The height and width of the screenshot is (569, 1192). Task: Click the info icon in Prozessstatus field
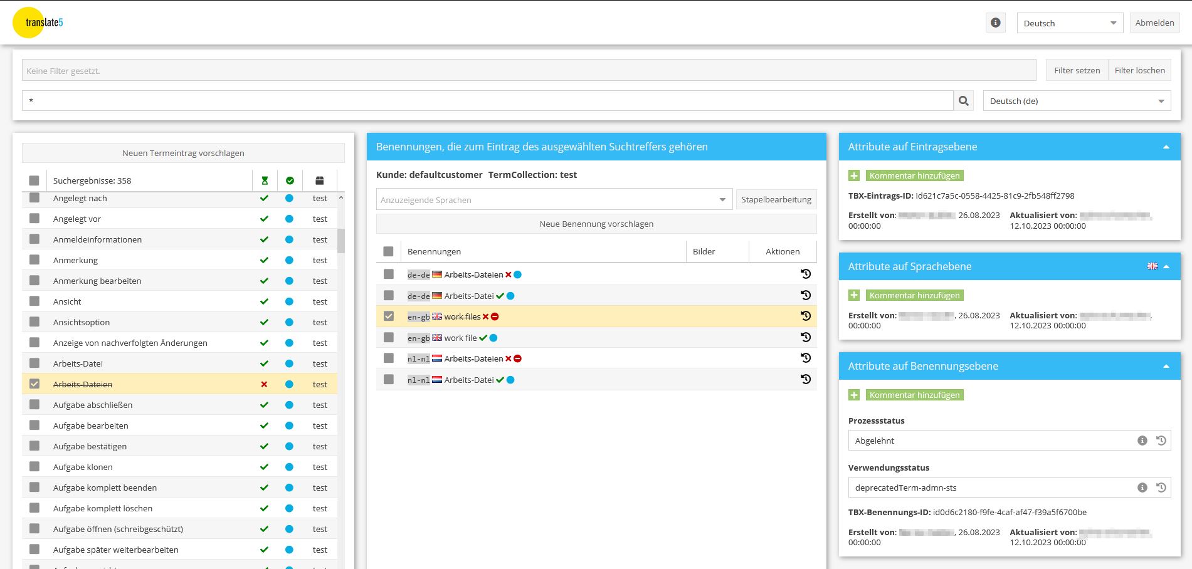1142,441
